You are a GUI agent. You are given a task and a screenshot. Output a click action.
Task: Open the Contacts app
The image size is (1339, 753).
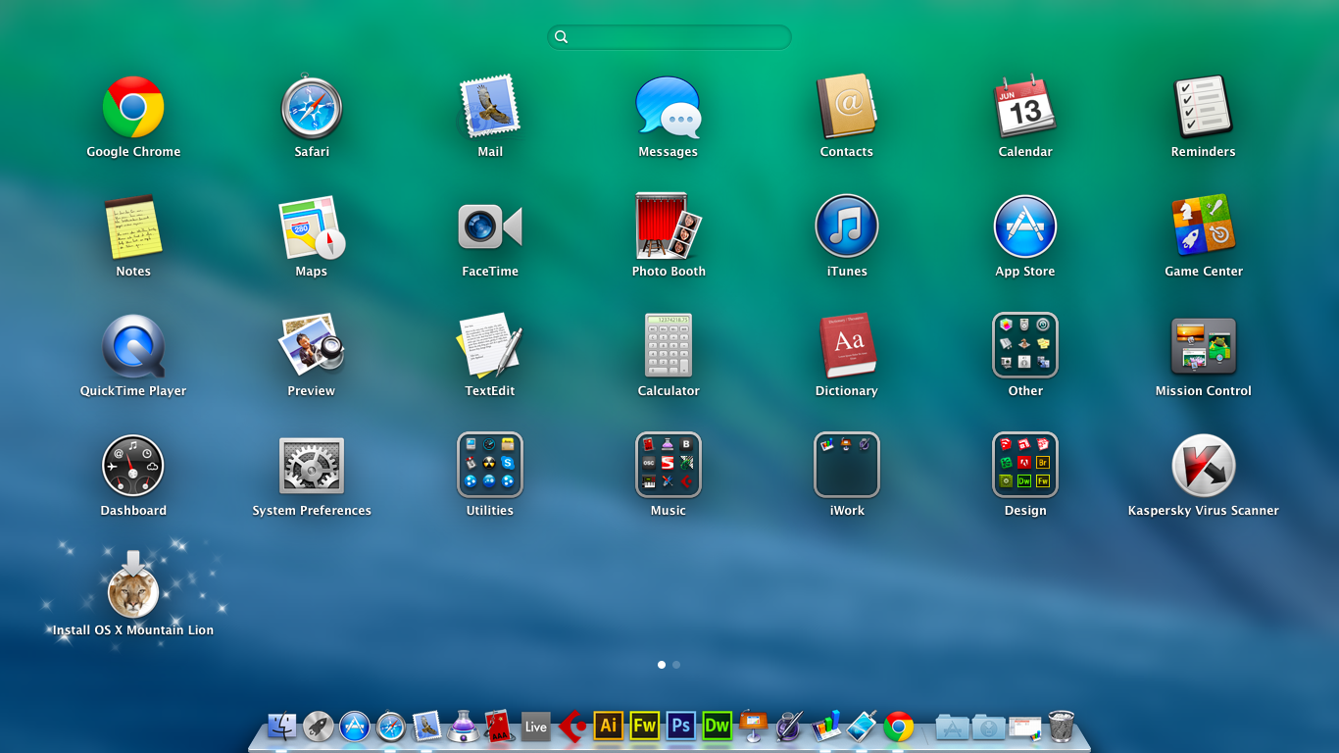tap(847, 107)
